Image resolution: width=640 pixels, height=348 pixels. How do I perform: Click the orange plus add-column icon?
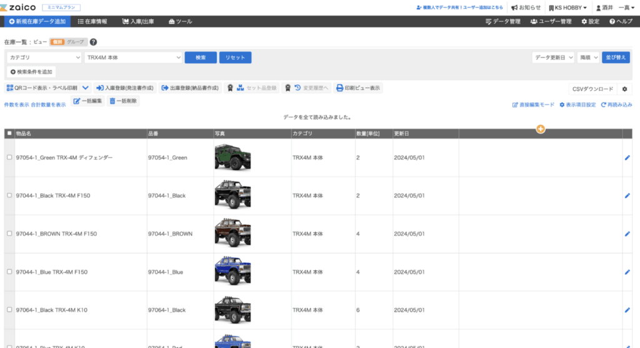541,129
